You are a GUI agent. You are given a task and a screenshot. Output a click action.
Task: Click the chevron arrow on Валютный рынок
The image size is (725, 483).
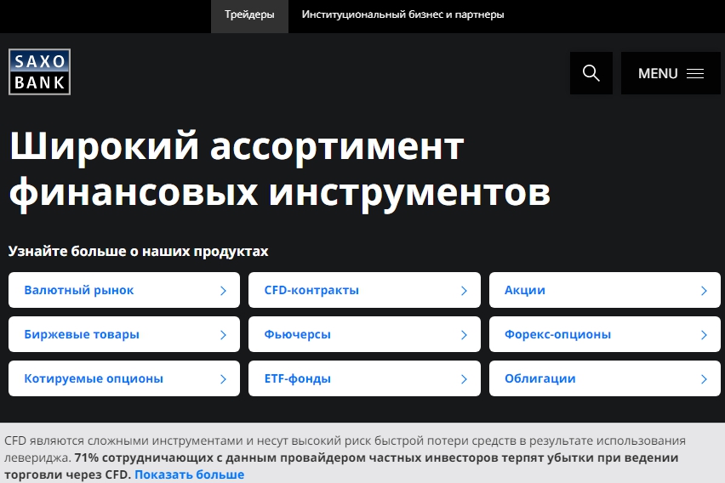(223, 291)
